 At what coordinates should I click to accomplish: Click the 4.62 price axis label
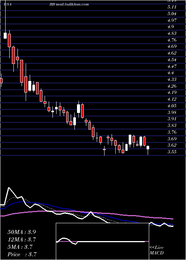pyautogui.click(x=172, y=53)
